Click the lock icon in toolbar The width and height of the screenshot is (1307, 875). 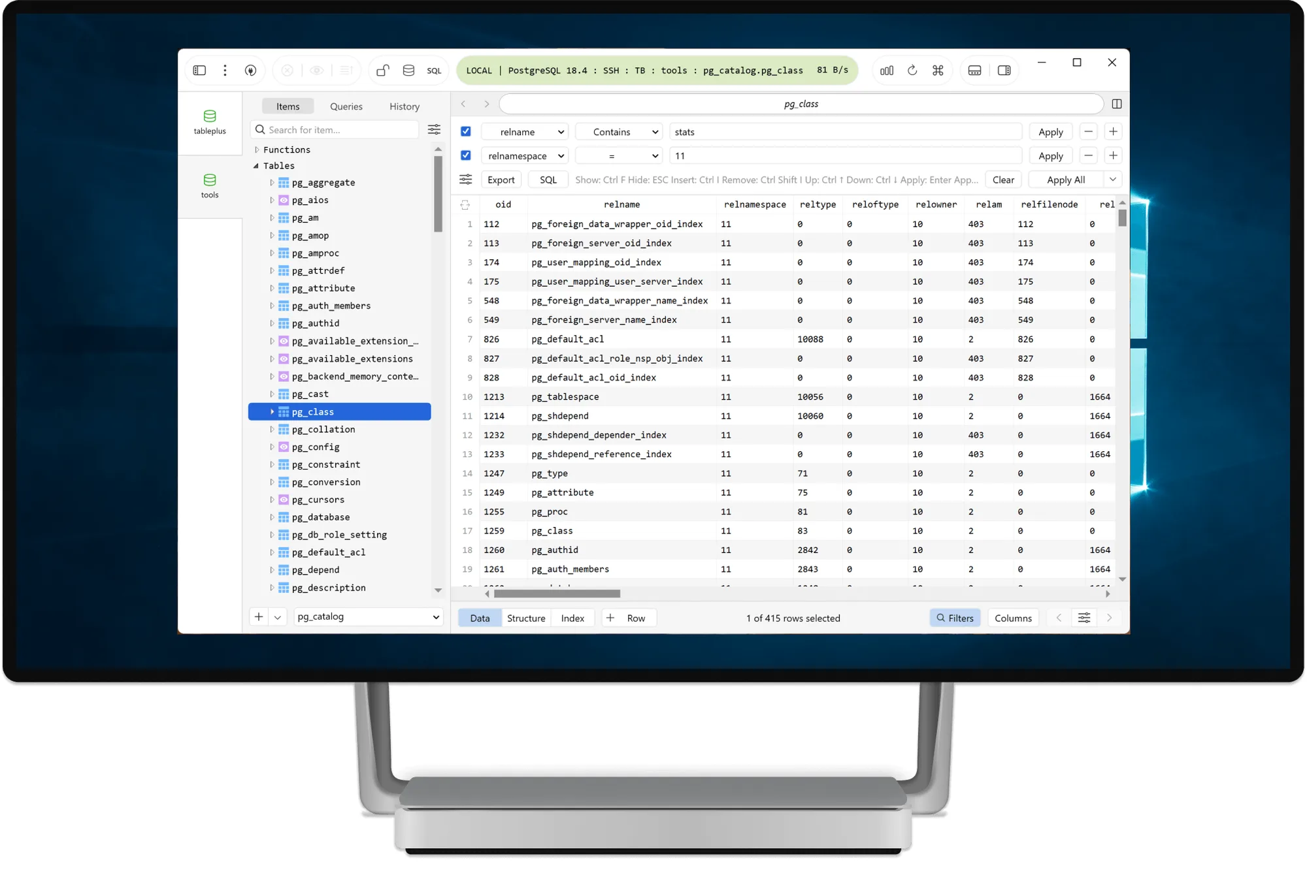pos(383,71)
